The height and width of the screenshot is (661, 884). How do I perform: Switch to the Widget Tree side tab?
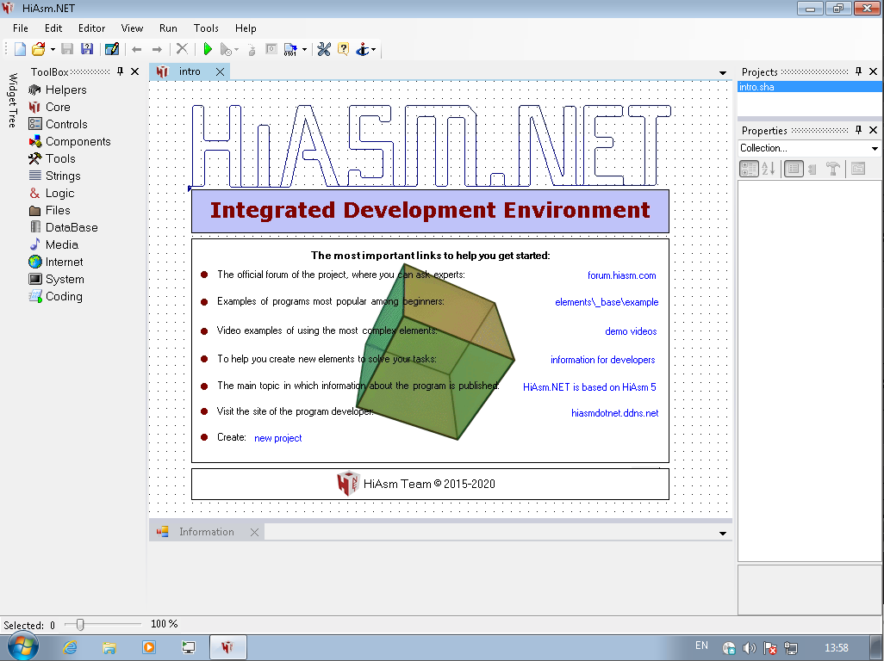12,100
